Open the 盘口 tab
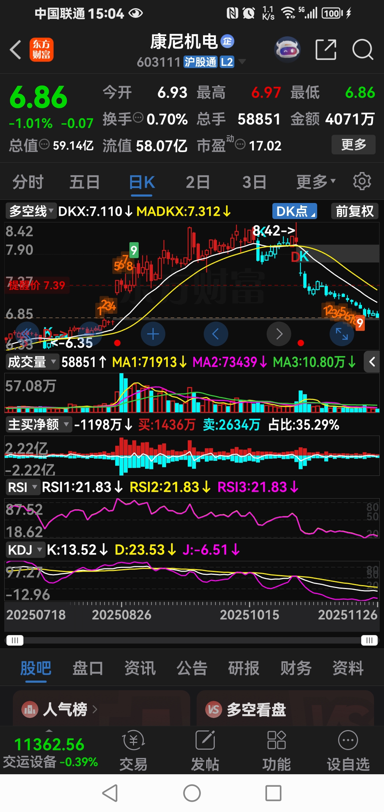Viewport: 384px width, 812px height. coord(88,668)
